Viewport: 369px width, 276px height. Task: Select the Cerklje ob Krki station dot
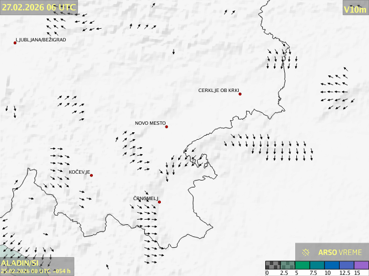240,94
